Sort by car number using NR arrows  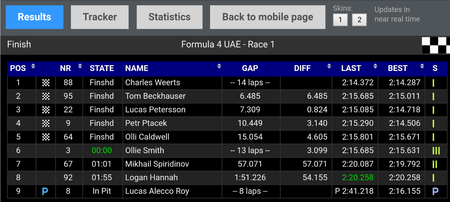[x=80, y=66]
